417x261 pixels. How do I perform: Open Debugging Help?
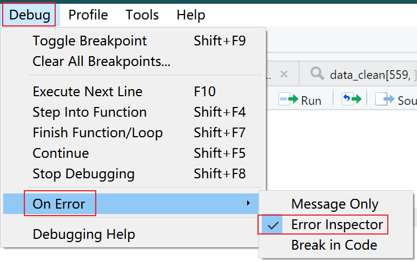84,235
